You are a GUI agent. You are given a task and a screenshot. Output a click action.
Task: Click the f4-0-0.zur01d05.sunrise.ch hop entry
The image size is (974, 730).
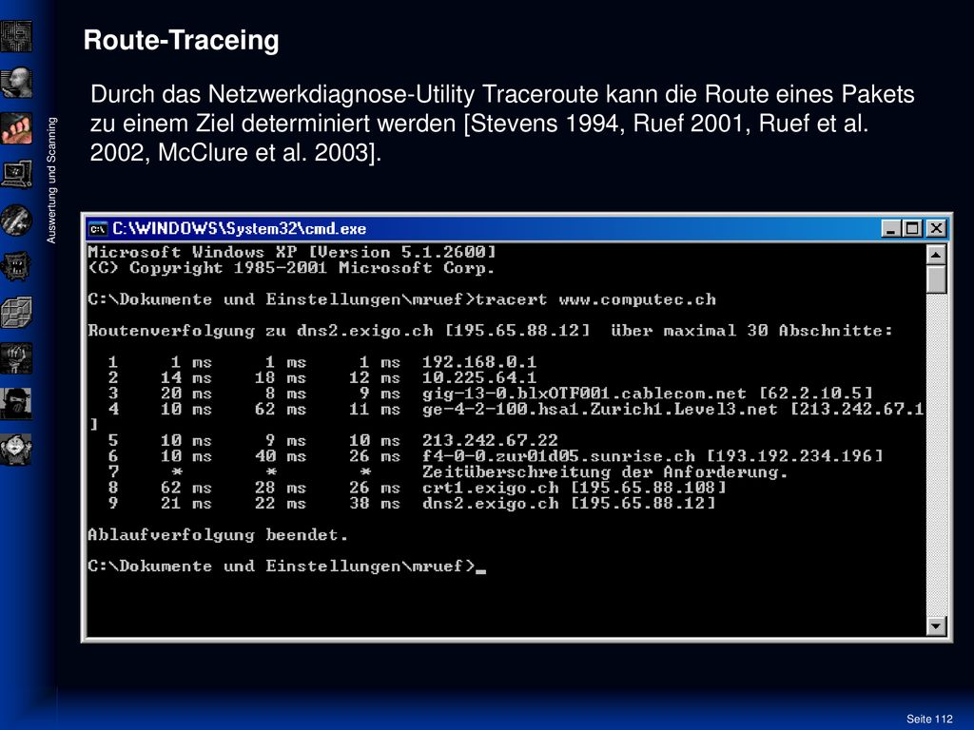(x=653, y=456)
